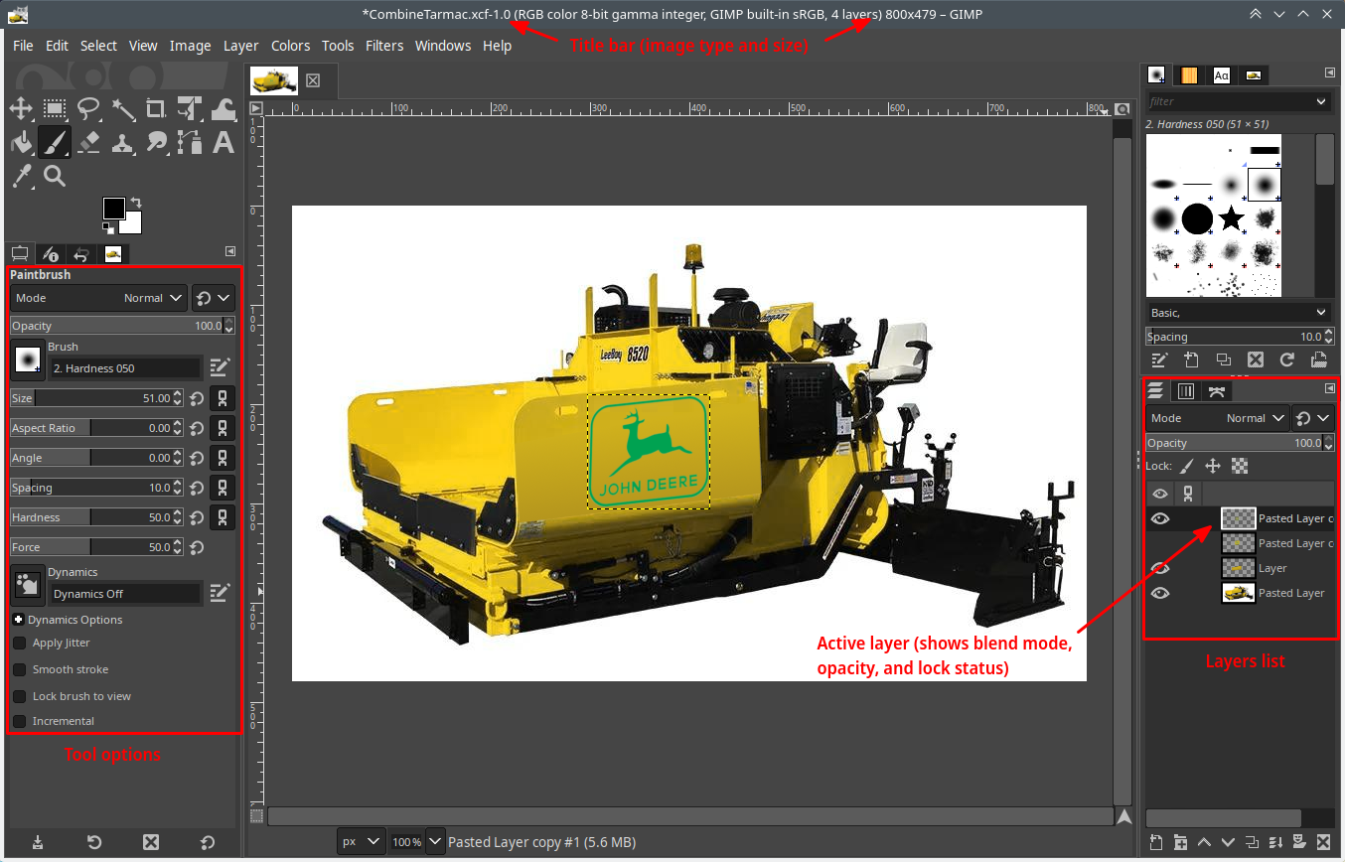Switch to Channels tab
The height and width of the screenshot is (862, 1345).
pyautogui.click(x=1185, y=391)
